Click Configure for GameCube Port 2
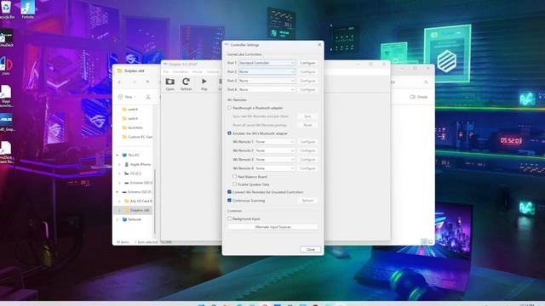This screenshot has height=306, width=545. 307,71
